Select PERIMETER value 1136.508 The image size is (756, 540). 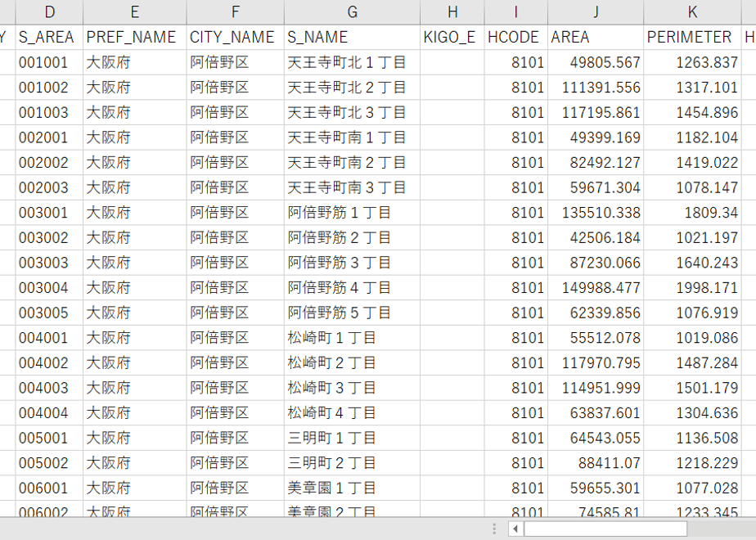click(x=692, y=439)
